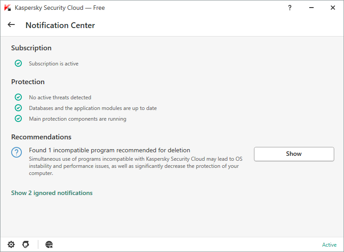Click the green check beside Databases up to date

(18, 108)
